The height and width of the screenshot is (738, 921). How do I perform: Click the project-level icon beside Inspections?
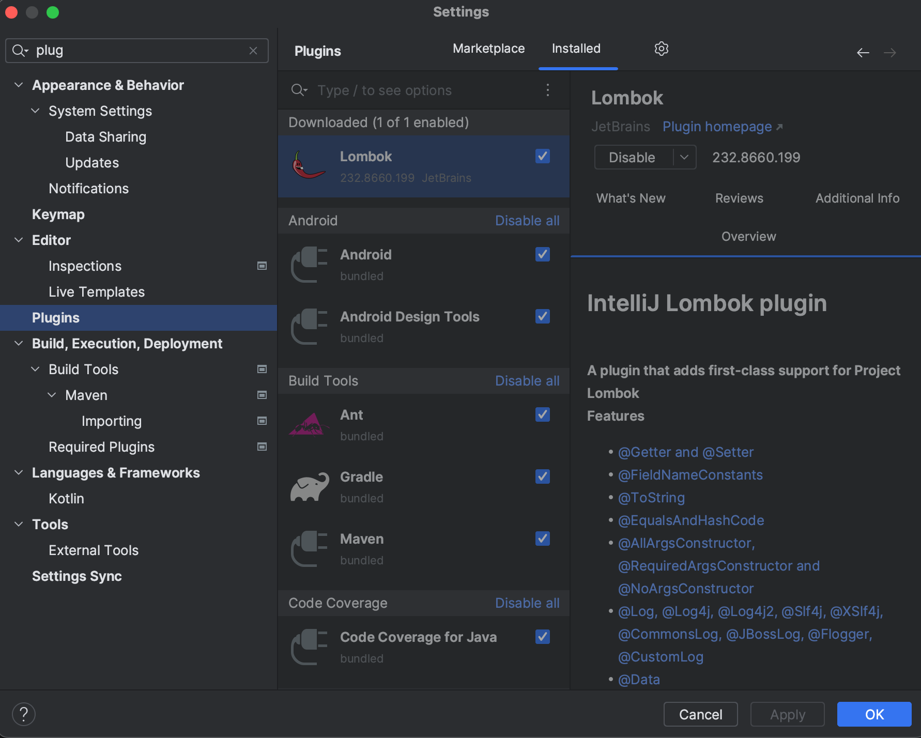point(262,266)
